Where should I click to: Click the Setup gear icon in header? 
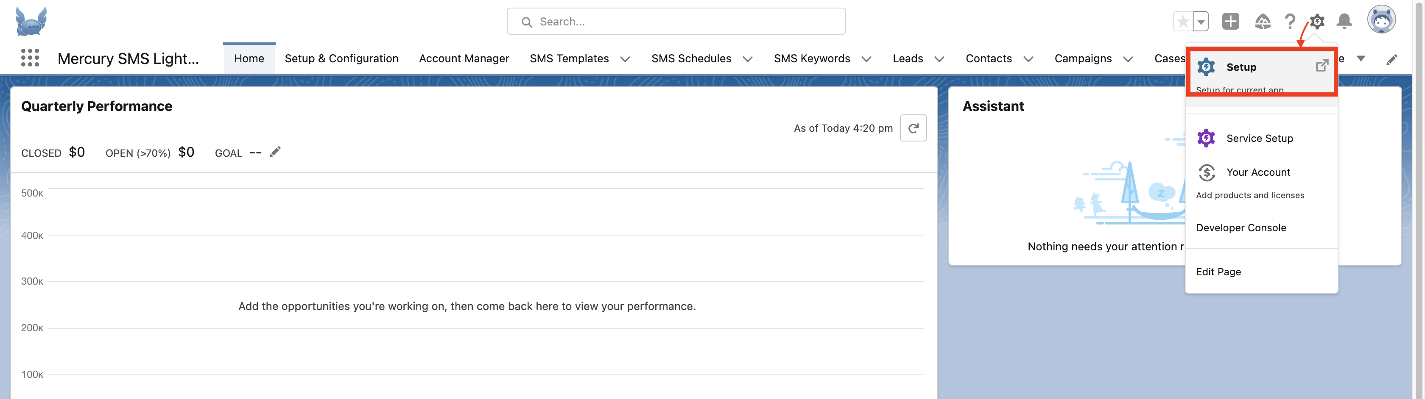point(1317,22)
